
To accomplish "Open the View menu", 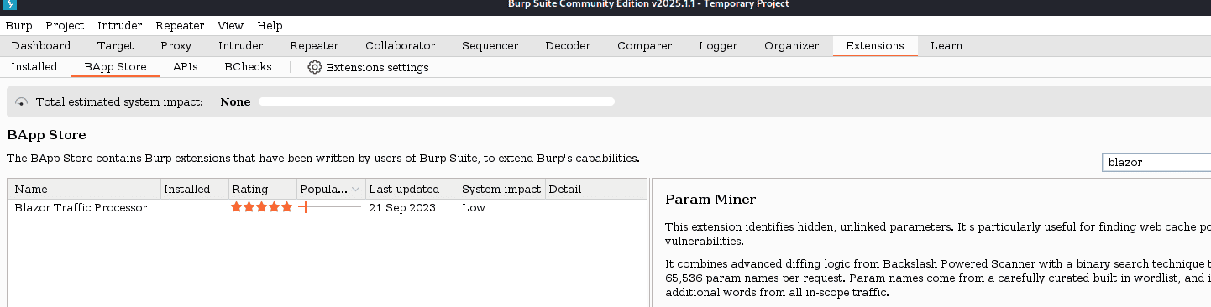I will [x=230, y=26].
